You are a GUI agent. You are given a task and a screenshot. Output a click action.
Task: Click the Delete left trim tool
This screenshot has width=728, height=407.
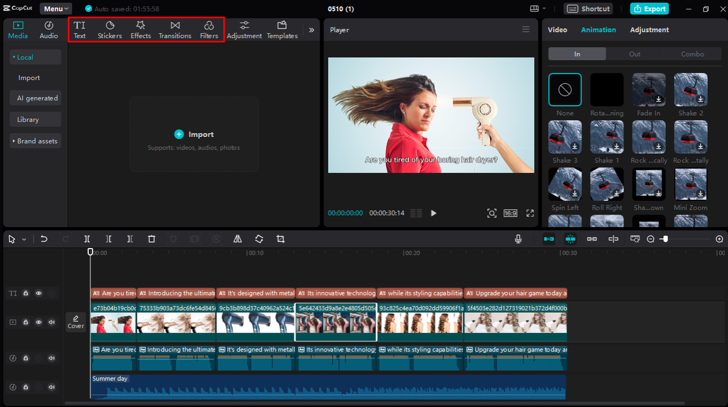pyautogui.click(x=109, y=239)
